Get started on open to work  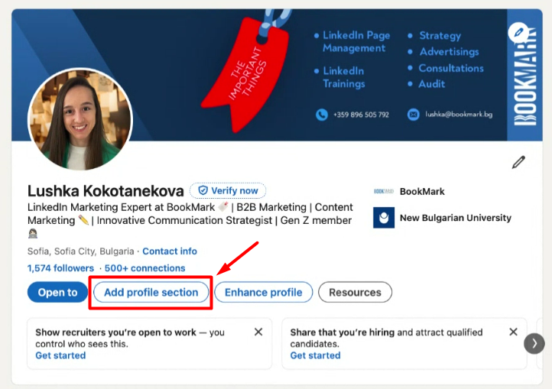click(x=60, y=355)
